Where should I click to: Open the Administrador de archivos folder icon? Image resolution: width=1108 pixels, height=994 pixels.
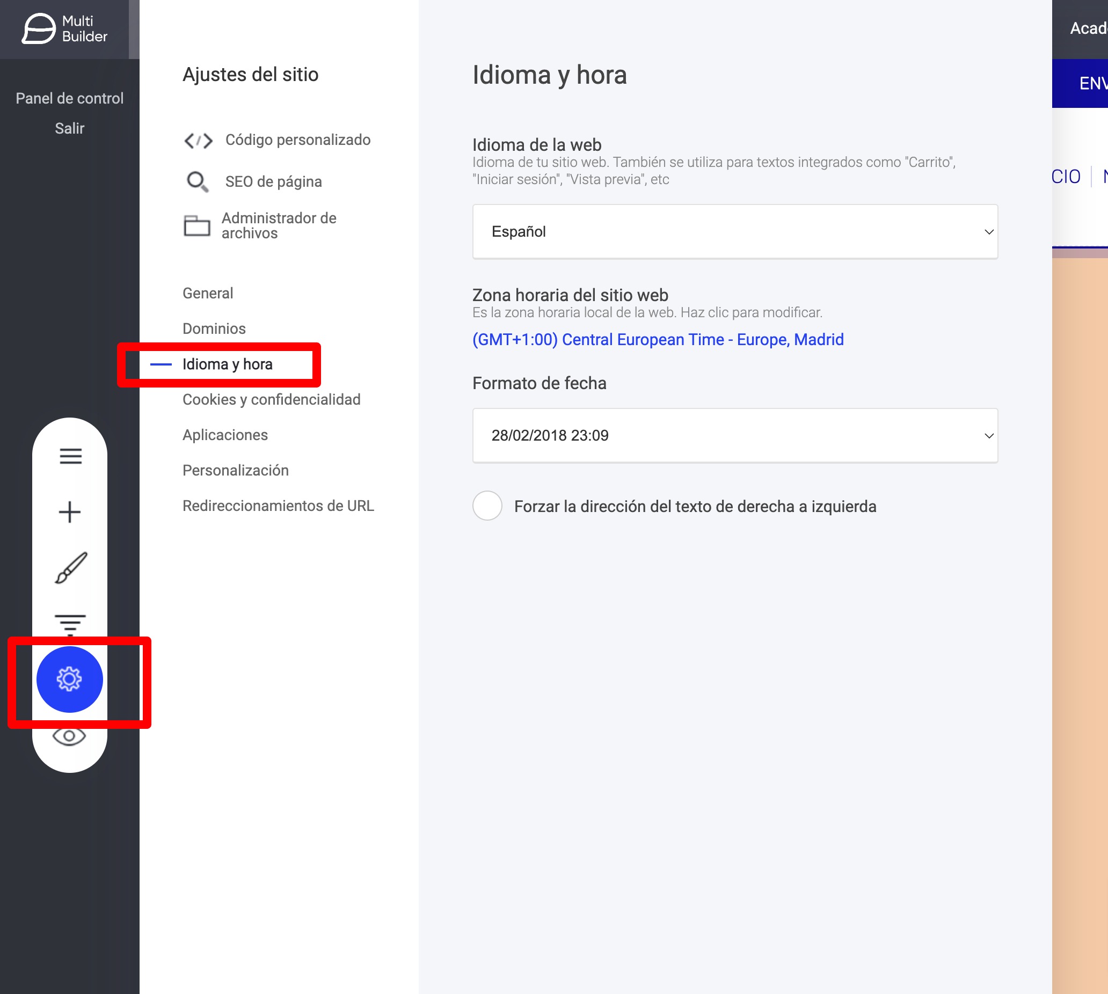tap(196, 225)
